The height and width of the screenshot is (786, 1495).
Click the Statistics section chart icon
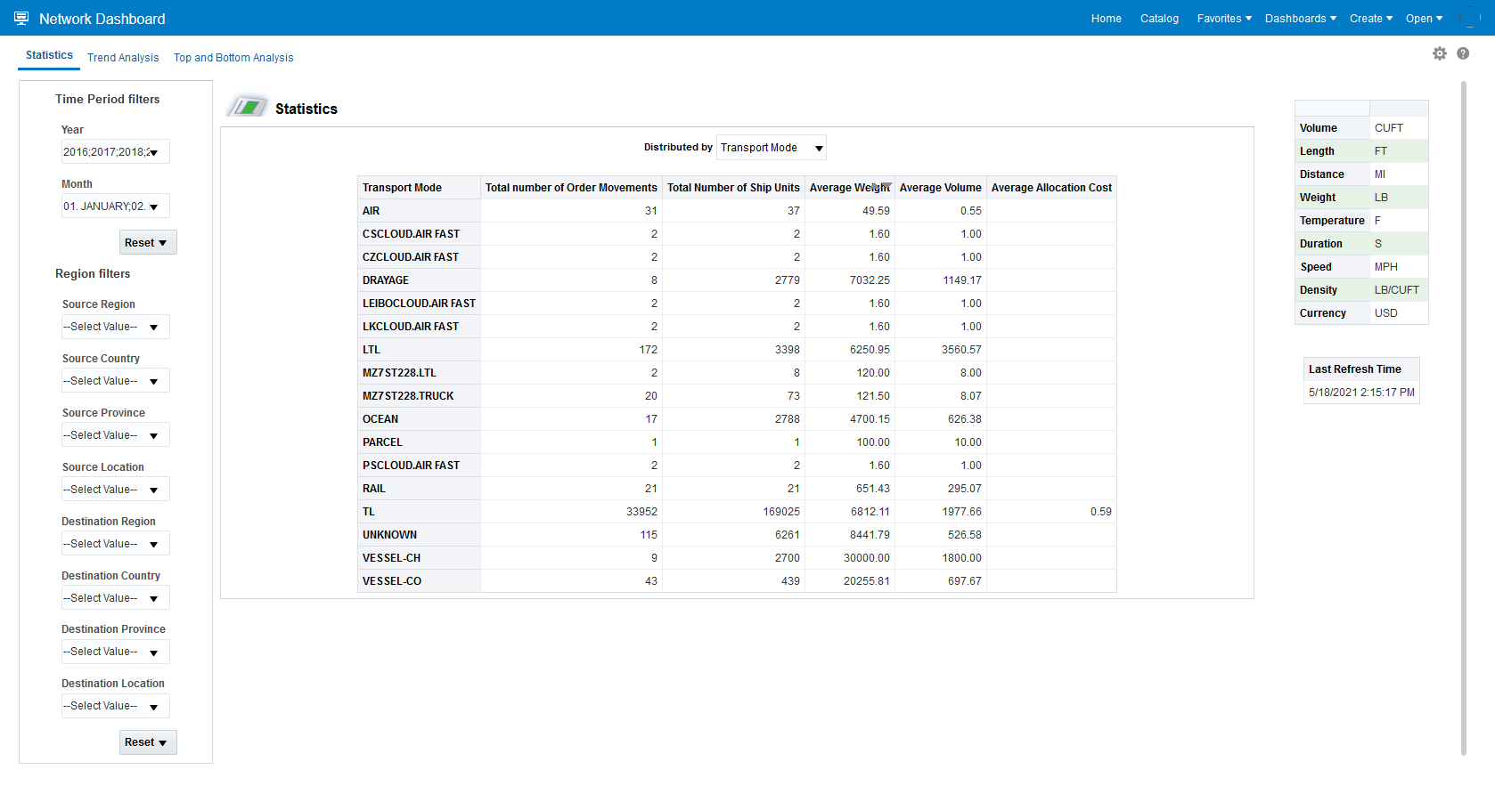click(248, 108)
